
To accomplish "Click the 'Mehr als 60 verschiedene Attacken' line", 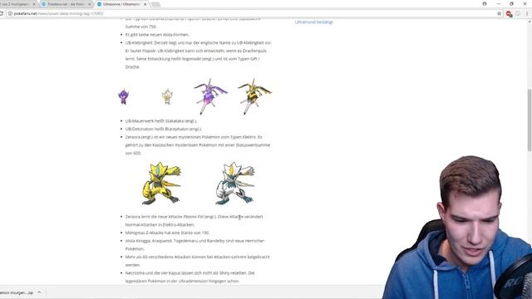I will click(x=198, y=257).
